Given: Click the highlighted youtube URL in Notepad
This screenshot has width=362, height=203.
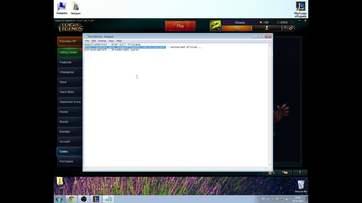Looking at the screenshot, I should pos(125,47).
